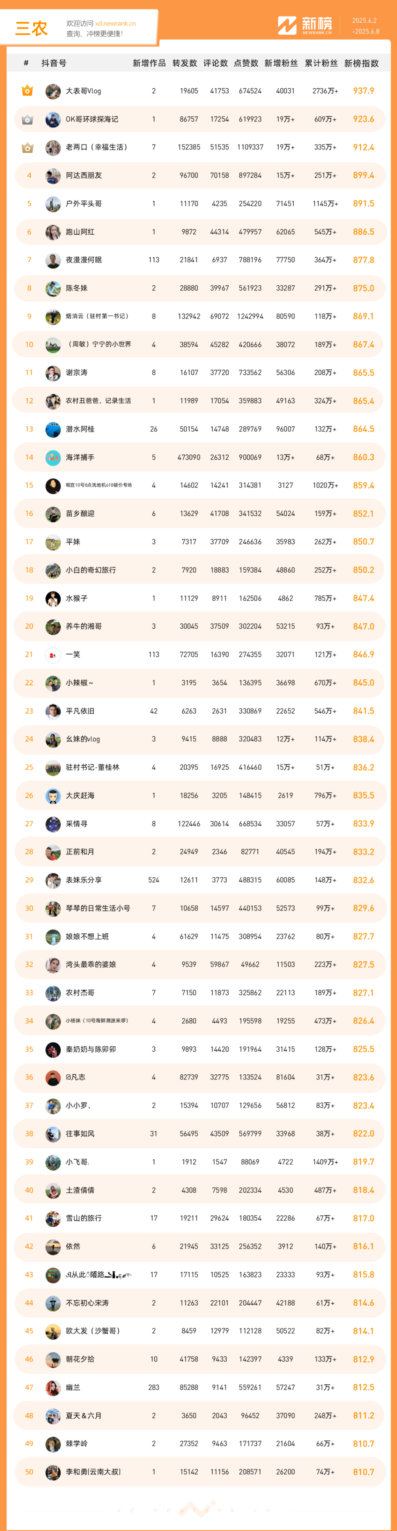Image resolution: width=397 pixels, height=1531 pixels.
Task: Open the xd.newrank.cn link
Action: click(x=115, y=24)
